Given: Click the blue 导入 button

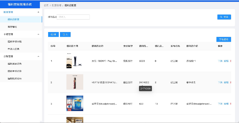Looking at the screenshot, I should click(65, 35).
